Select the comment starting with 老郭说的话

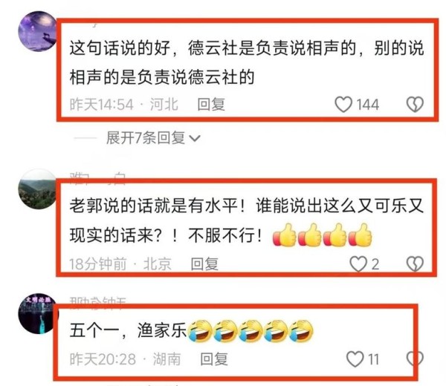247,220
